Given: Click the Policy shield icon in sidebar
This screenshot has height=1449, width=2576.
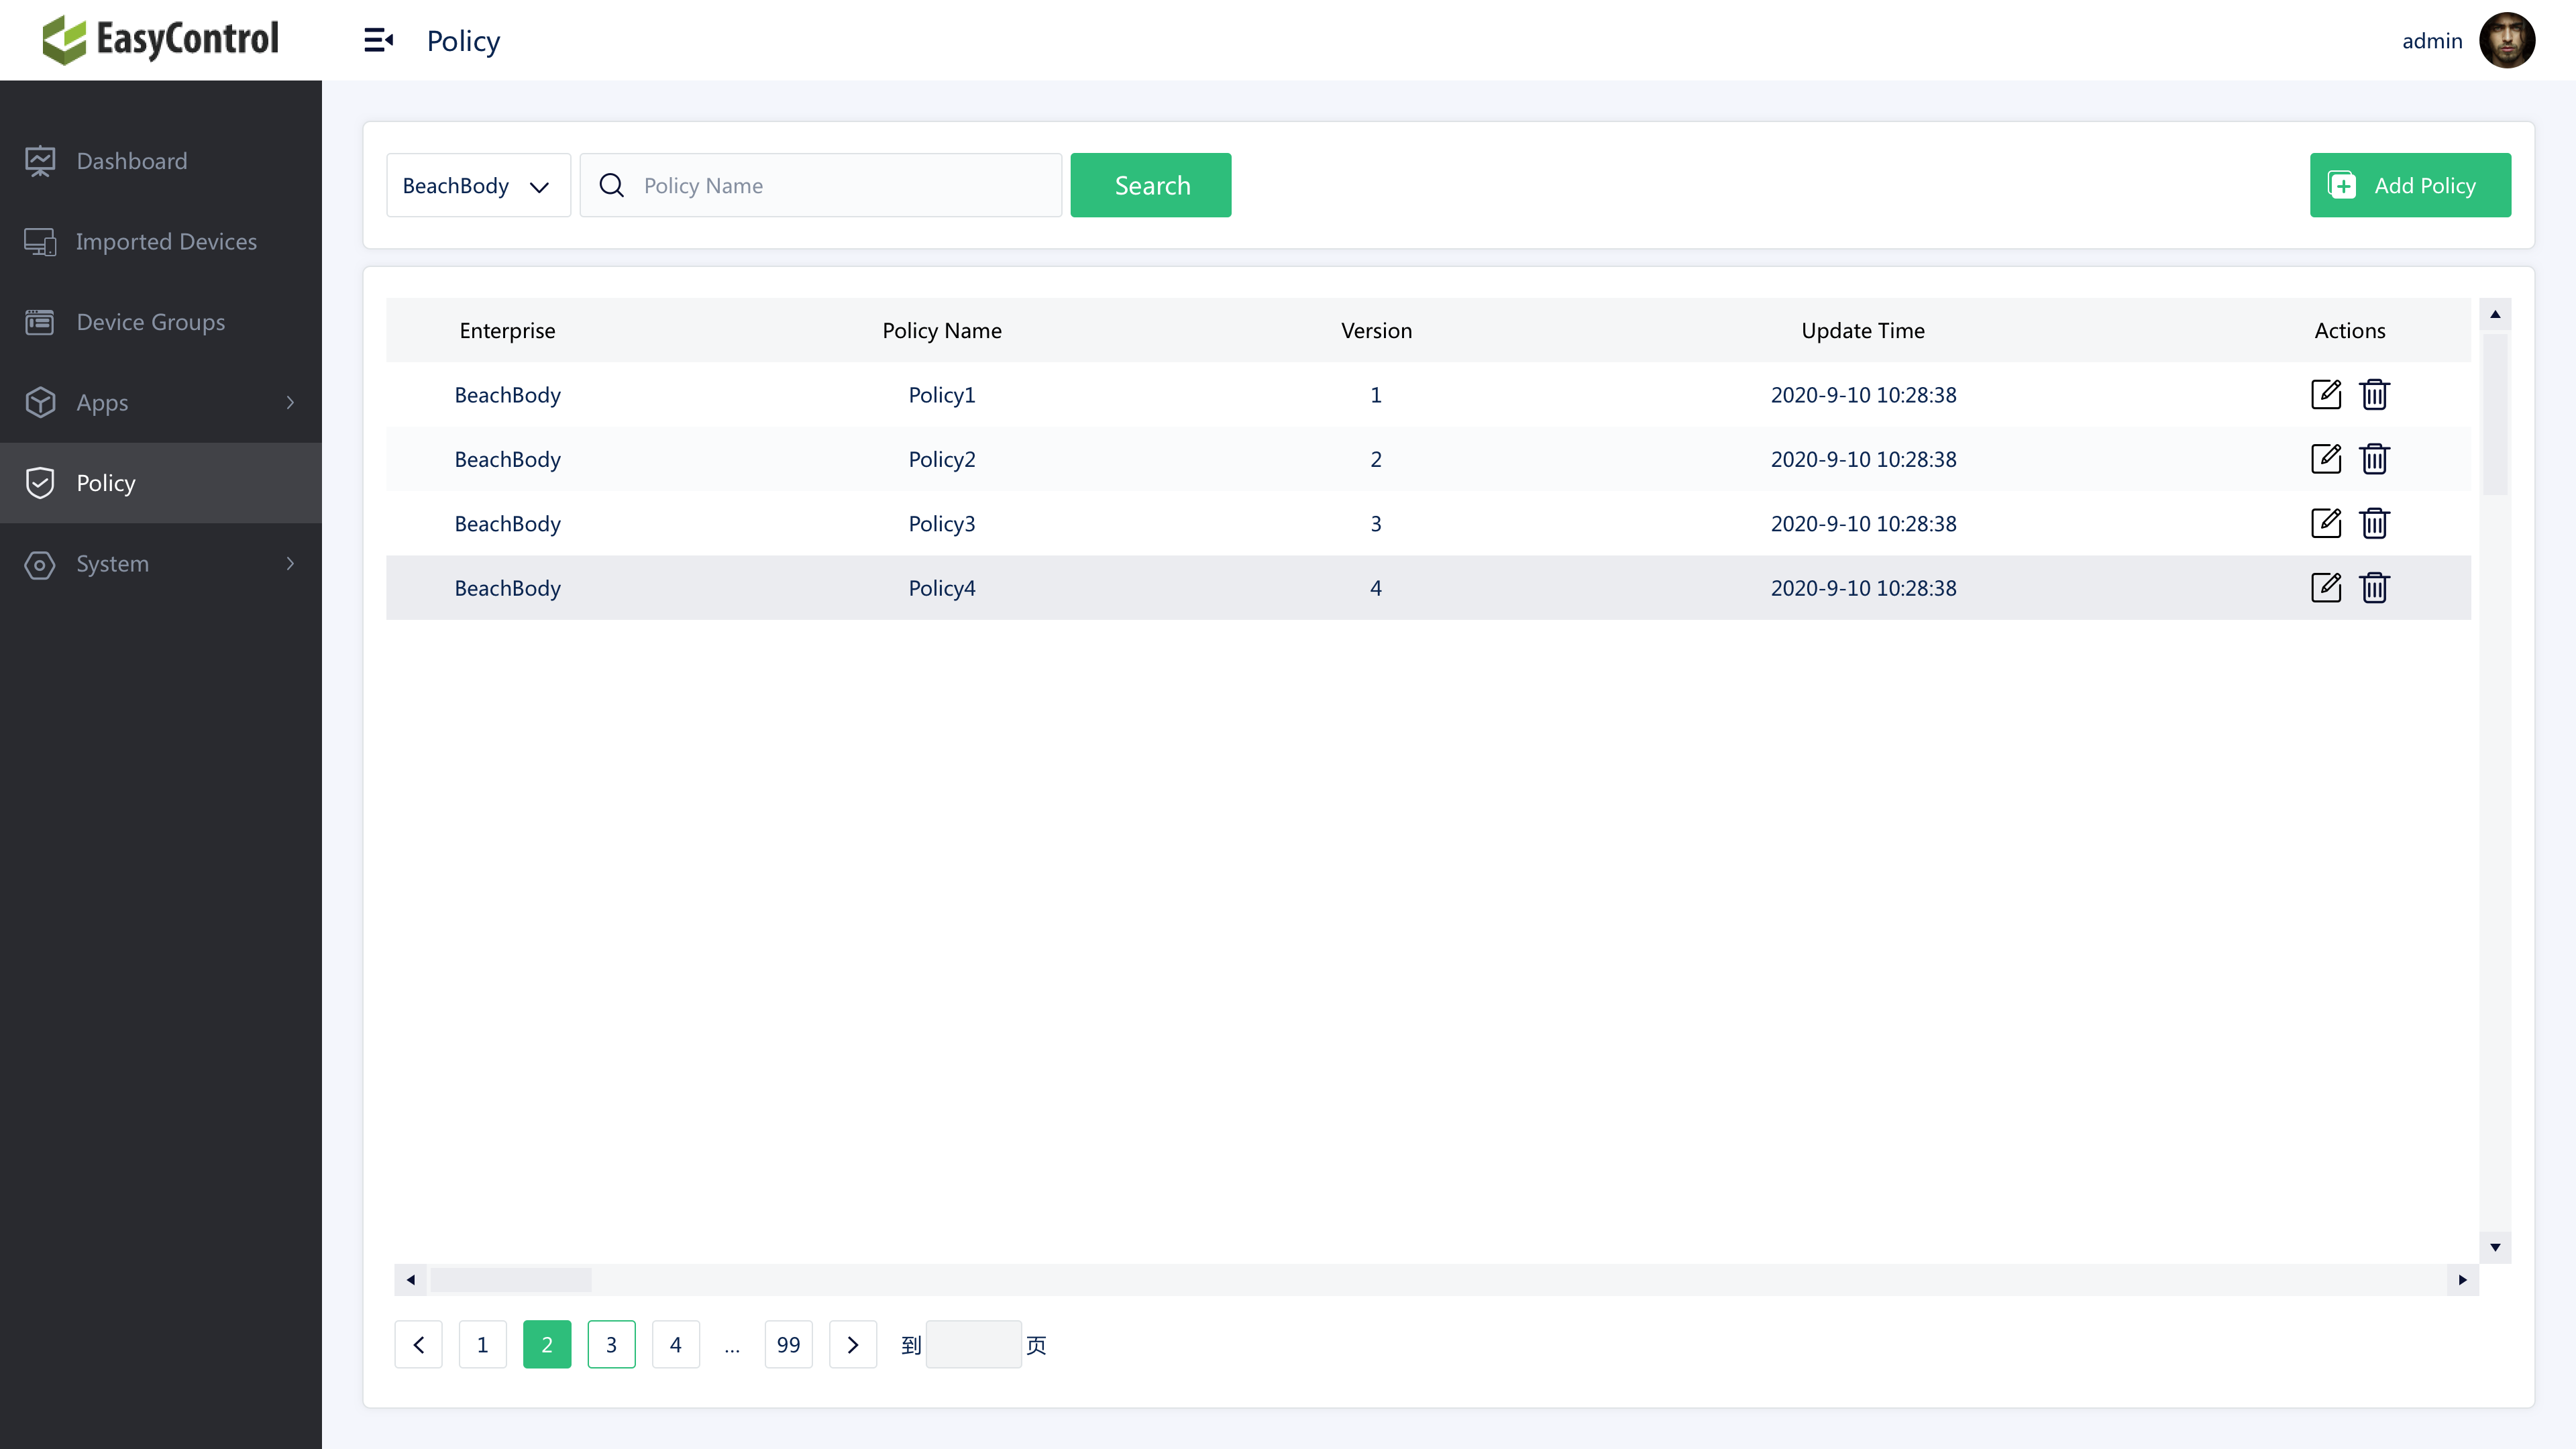Looking at the screenshot, I should click(x=40, y=482).
